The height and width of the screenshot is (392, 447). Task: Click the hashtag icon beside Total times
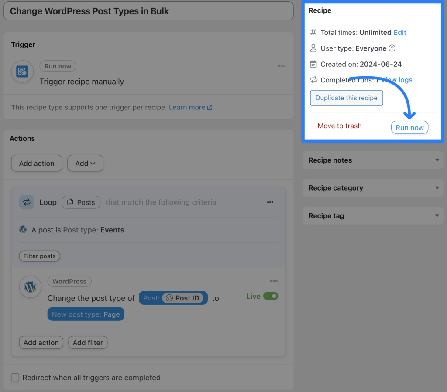point(313,32)
